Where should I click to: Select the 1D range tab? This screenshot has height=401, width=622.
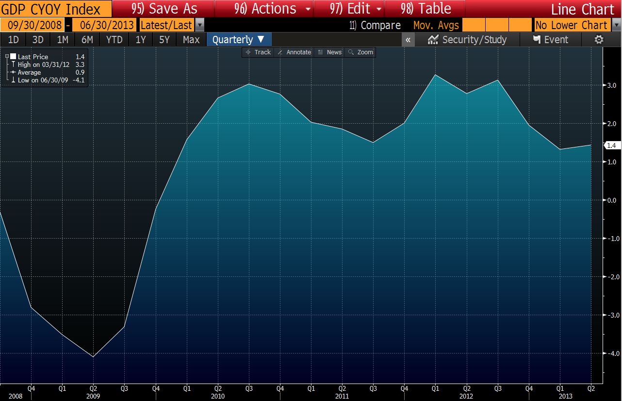(x=14, y=40)
